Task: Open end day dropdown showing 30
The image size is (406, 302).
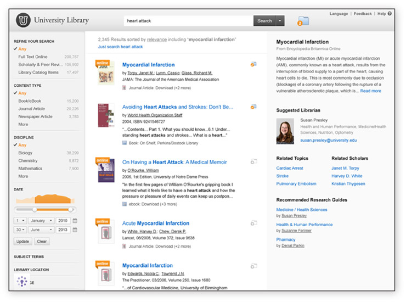Action: click(x=20, y=230)
